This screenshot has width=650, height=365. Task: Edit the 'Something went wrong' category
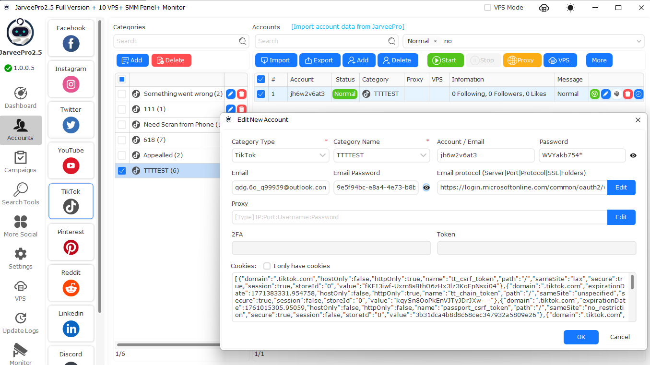click(231, 94)
